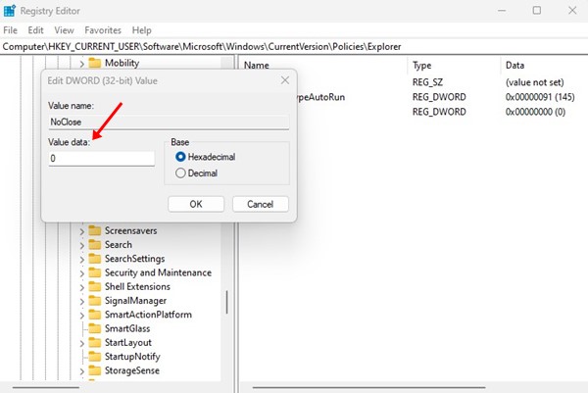Click the Screensavers folder icon
This screenshot has height=393, width=588.
tap(95, 230)
